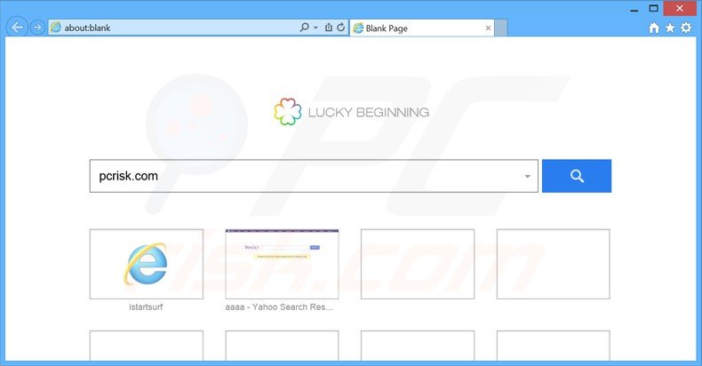Open Favorites with the star icon

[x=670, y=28]
